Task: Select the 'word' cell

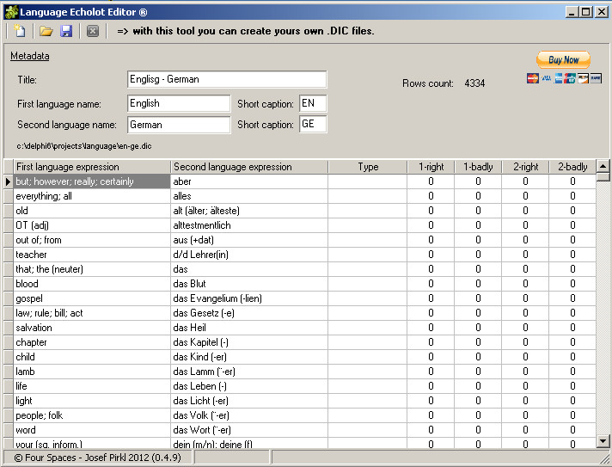Action: [92, 430]
